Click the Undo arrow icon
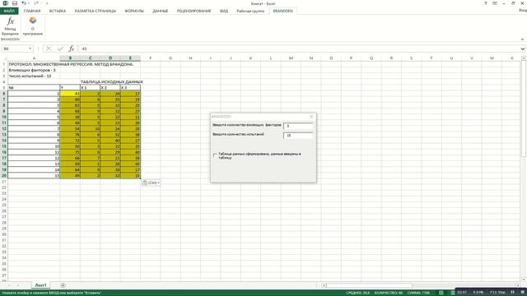The image size is (527, 296). [24, 3]
